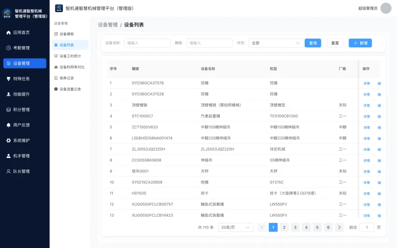Click the bell icon beside 用户反馈
The height and width of the screenshot is (248, 397).
(8, 125)
